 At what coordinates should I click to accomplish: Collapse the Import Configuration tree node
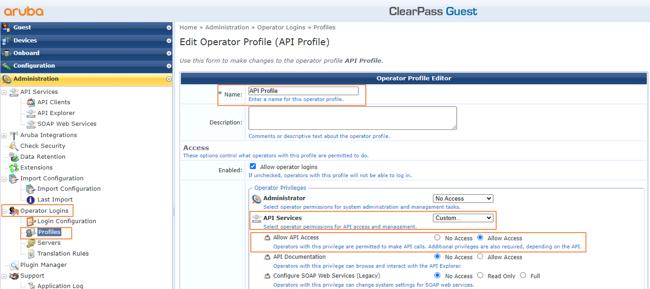4,179
